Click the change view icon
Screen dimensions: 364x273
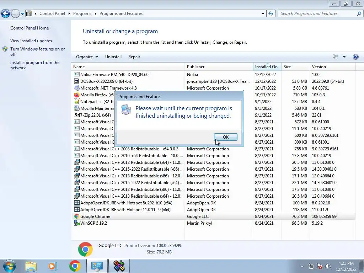click(x=336, y=57)
